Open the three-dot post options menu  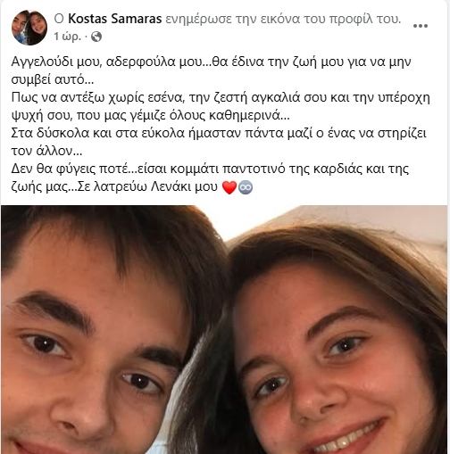(x=421, y=26)
